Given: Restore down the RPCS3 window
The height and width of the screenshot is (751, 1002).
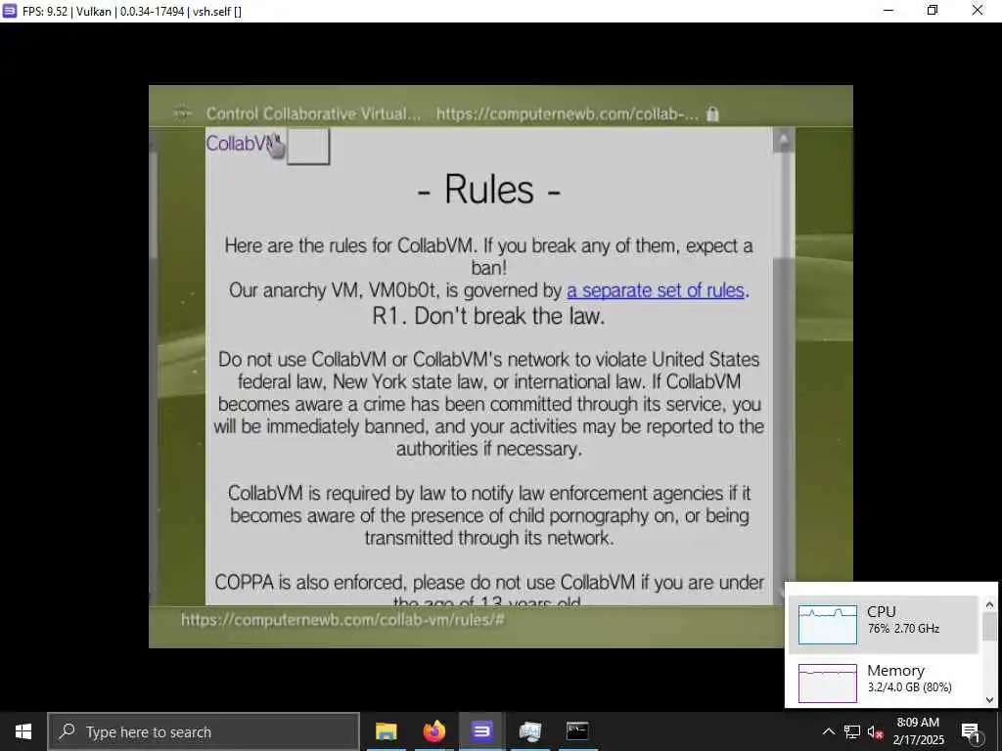Looking at the screenshot, I should [933, 10].
